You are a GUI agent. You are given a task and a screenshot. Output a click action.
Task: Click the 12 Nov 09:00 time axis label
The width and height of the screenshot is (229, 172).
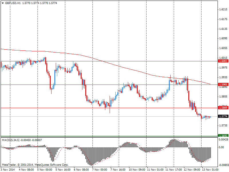(x=192, y=169)
